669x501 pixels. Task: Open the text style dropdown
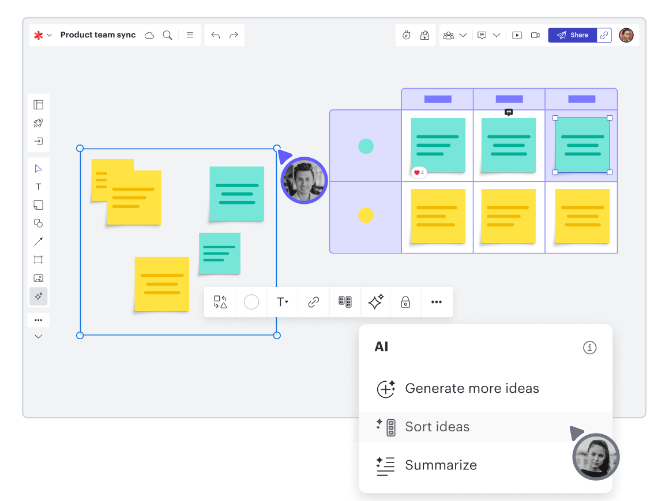(282, 302)
